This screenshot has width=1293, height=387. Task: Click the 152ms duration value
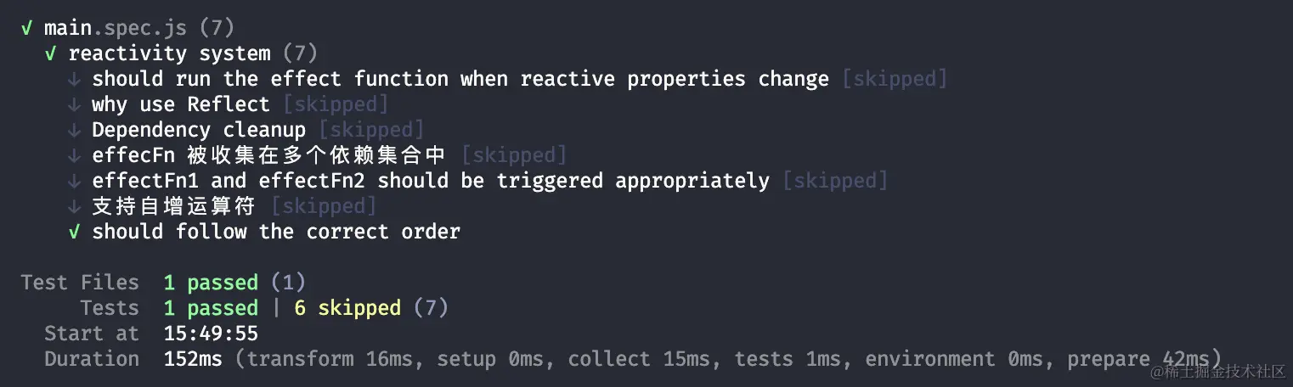click(x=193, y=359)
